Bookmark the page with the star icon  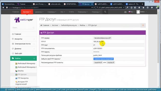click(131, 8)
